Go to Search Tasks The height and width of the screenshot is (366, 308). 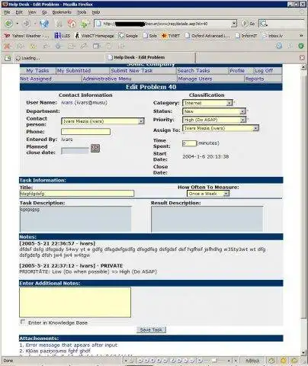coord(194,71)
